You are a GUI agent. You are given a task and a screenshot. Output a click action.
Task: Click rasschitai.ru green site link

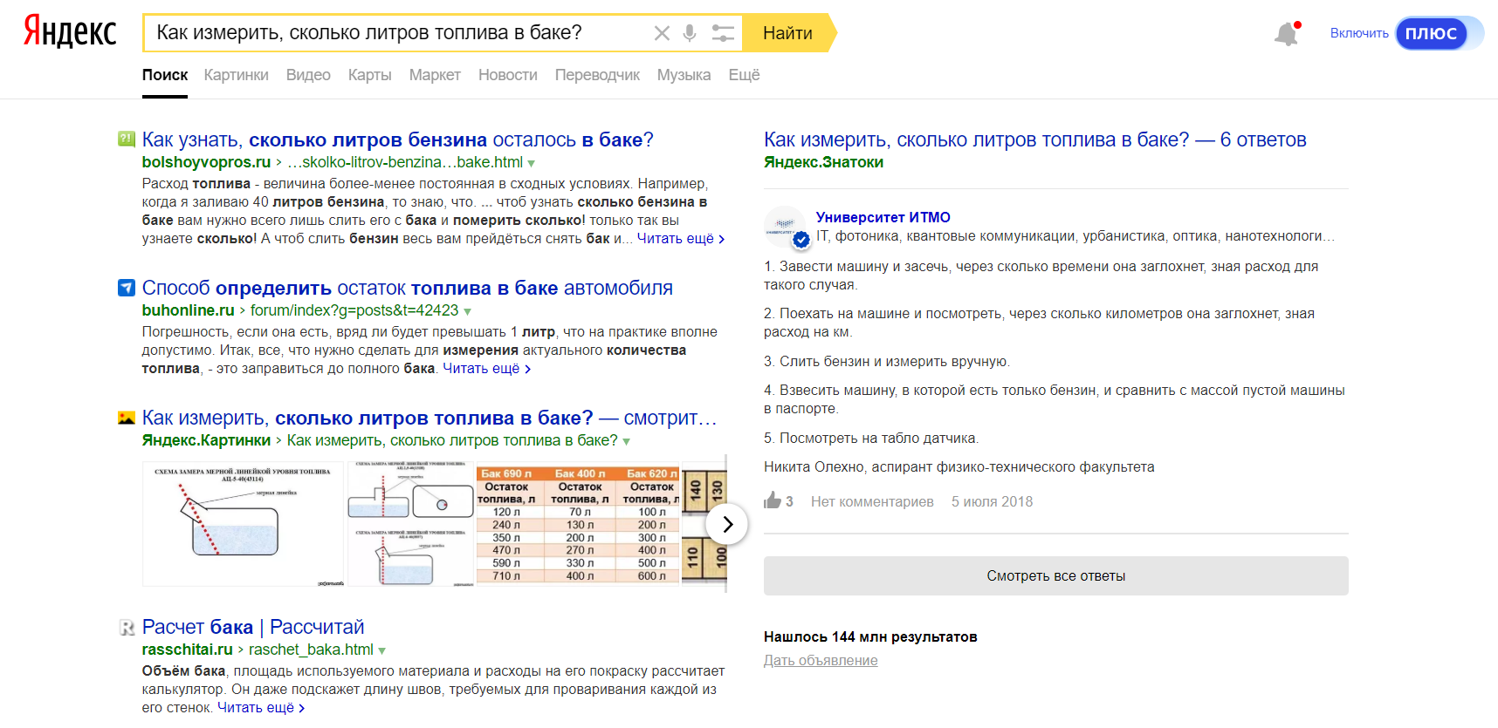[x=187, y=650]
